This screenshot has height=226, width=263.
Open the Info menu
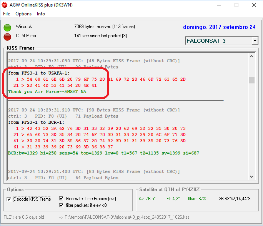coord(41,14)
